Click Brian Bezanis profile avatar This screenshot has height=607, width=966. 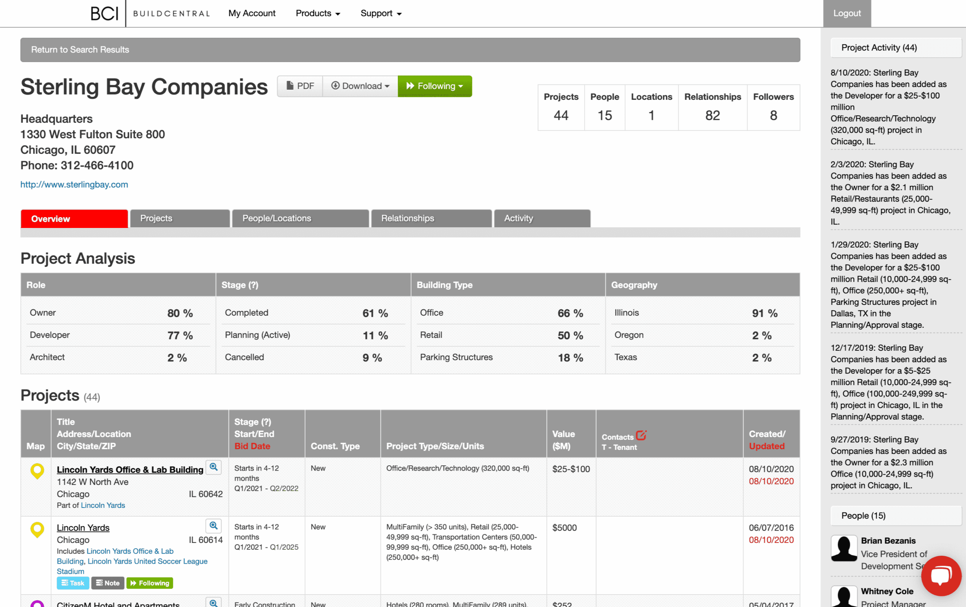[844, 548]
